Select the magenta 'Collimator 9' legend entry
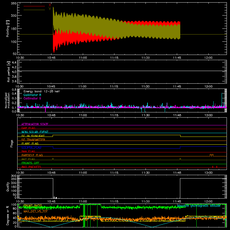Viewport: 230px width, 230px height. (x=32, y=98)
